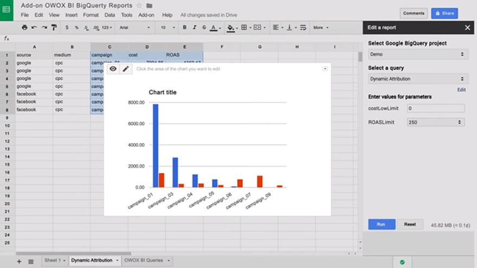Select column F header
The image size is (477, 268).
[x=222, y=47]
